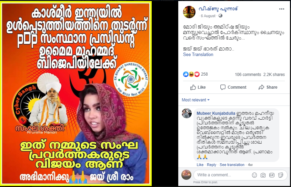
Task: Click the Comment speech bubble icon
Action: pyautogui.click(x=223, y=87)
